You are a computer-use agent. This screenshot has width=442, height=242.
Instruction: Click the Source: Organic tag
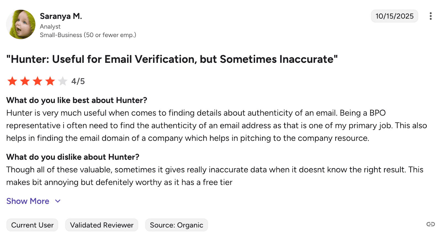[177, 225]
